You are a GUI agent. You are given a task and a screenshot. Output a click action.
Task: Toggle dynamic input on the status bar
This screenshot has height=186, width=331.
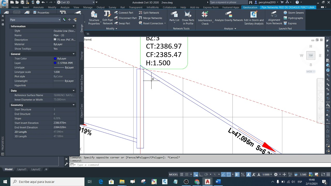pos(196,175)
